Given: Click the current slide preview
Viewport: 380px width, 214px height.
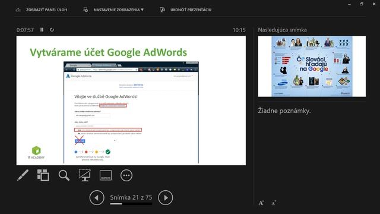Looking at the screenshot, I should (x=131, y=100).
